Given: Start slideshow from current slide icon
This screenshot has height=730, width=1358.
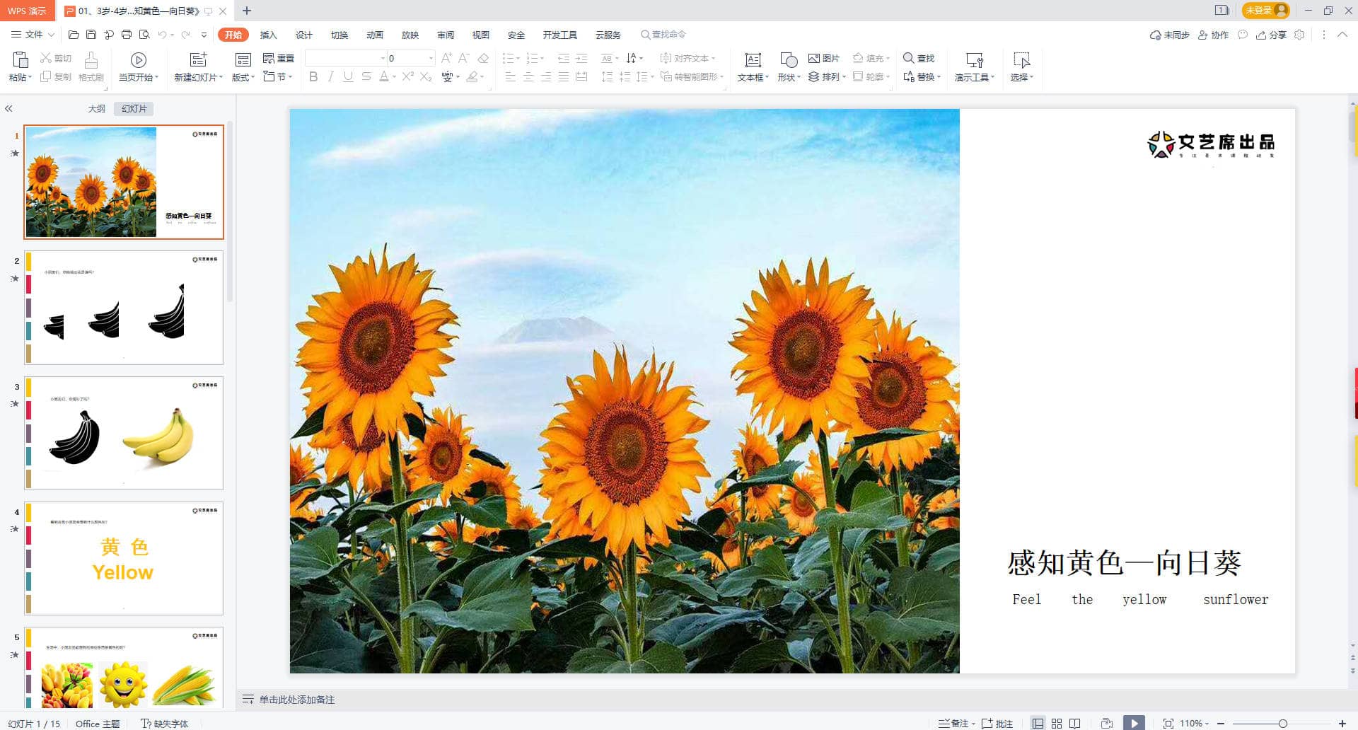Looking at the screenshot, I should tap(139, 60).
